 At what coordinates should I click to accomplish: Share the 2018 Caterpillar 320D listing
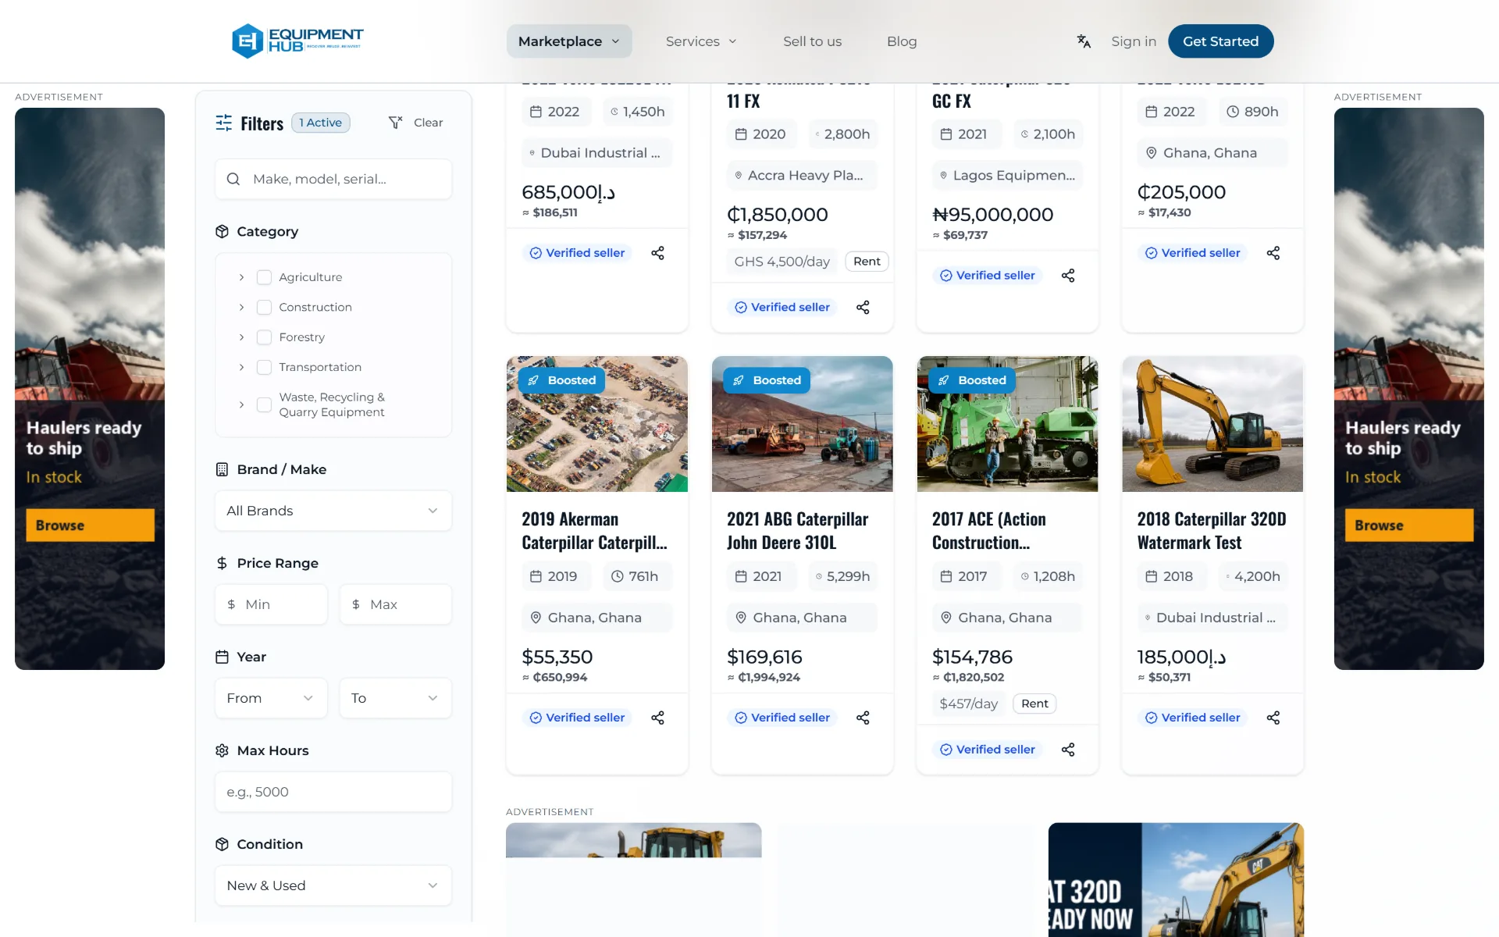pyautogui.click(x=1273, y=718)
